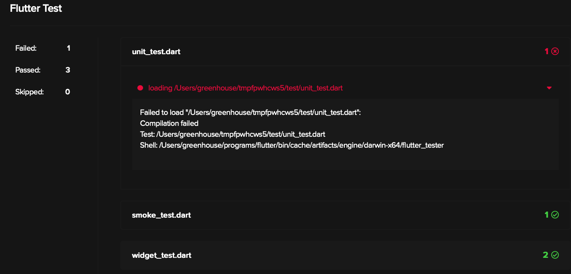The width and height of the screenshot is (571, 274).
Task: Select the Skipped count filter
Action: click(43, 92)
